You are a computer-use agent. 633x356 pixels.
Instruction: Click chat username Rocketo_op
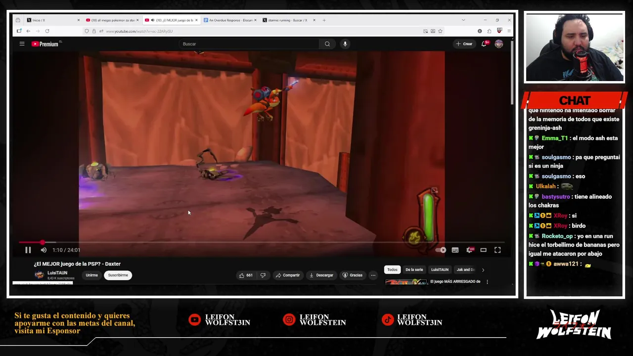tap(557, 236)
